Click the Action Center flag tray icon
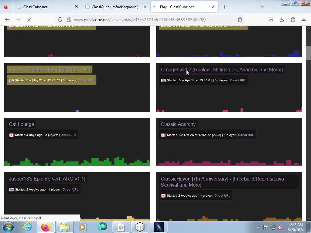This screenshot has height=233, width=311. [265, 227]
